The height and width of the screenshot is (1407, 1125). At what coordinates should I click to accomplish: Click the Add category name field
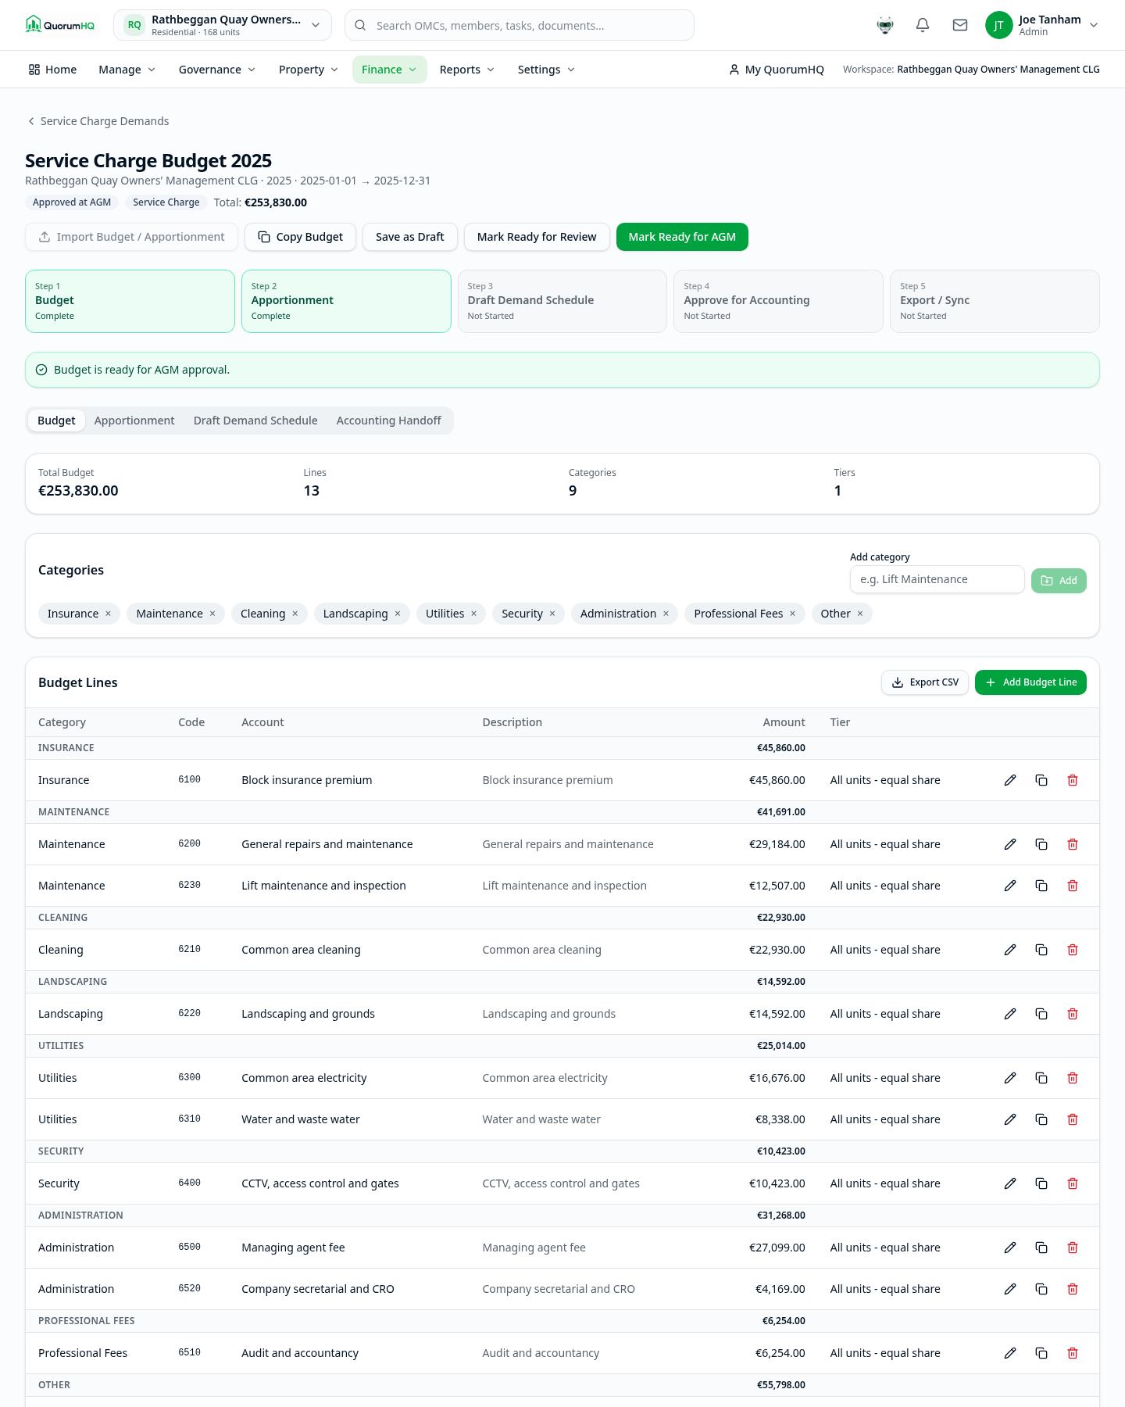pyautogui.click(x=937, y=579)
